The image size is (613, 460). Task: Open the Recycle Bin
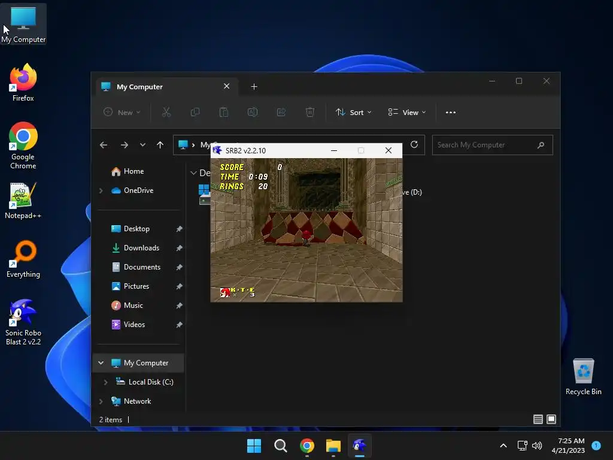pyautogui.click(x=583, y=377)
